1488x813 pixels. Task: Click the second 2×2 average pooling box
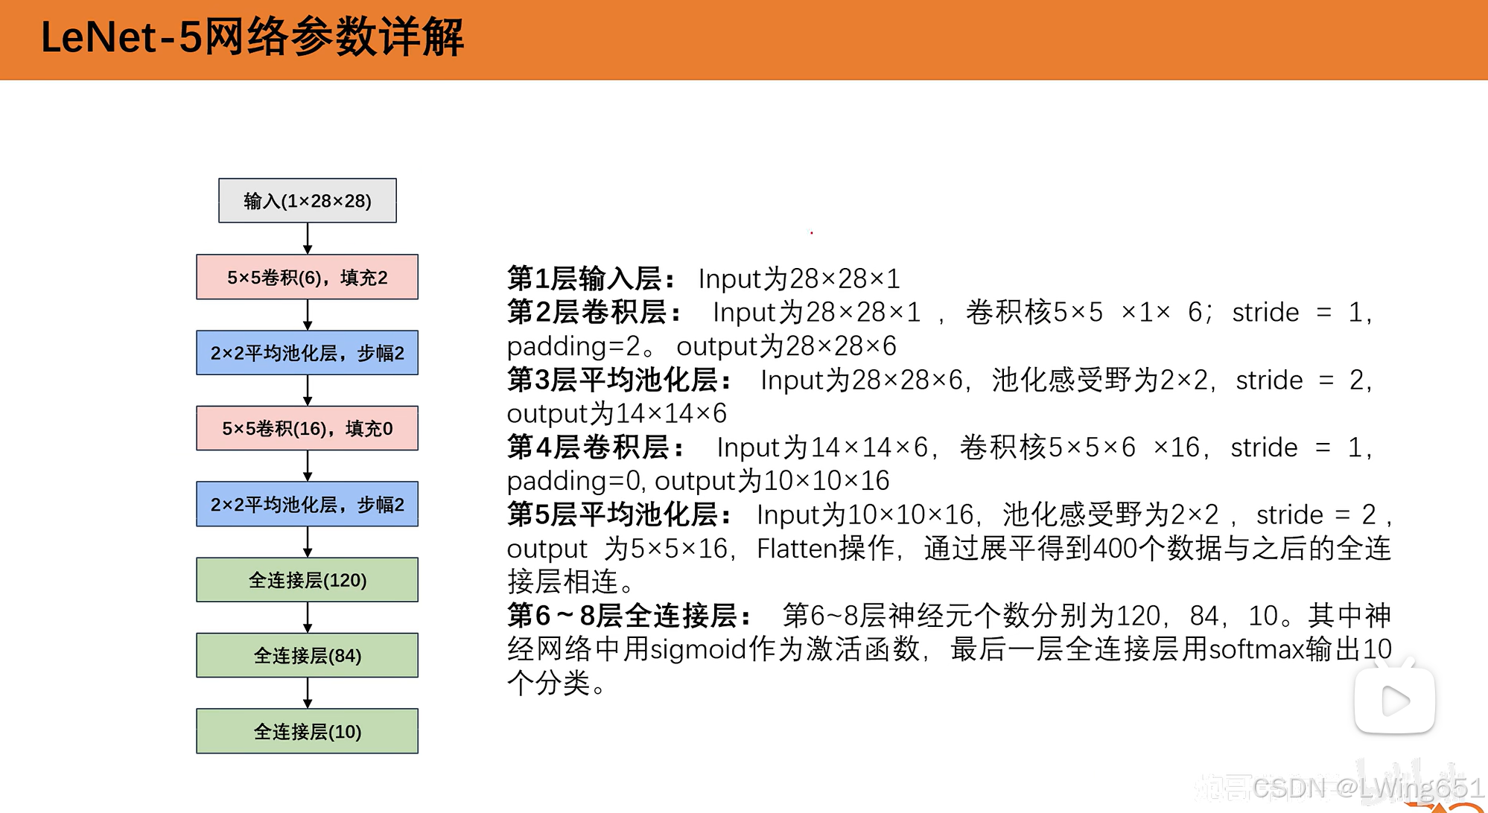click(307, 505)
